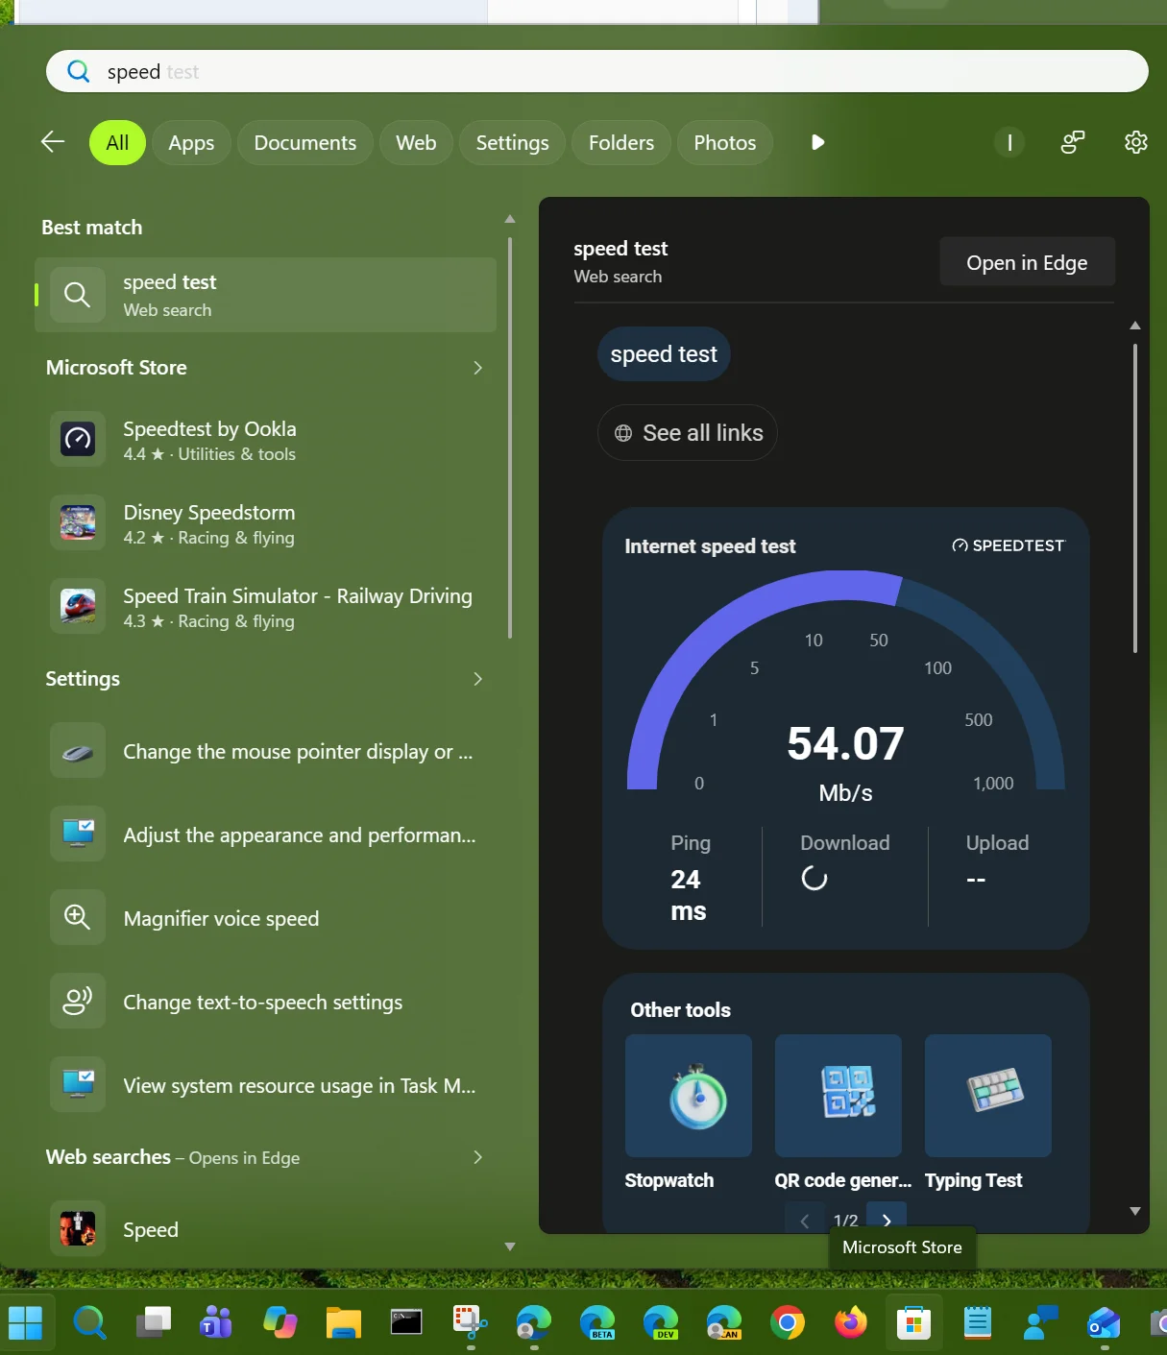Go back using the left arrow
The height and width of the screenshot is (1355, 1167).
(x=53, y=142)
